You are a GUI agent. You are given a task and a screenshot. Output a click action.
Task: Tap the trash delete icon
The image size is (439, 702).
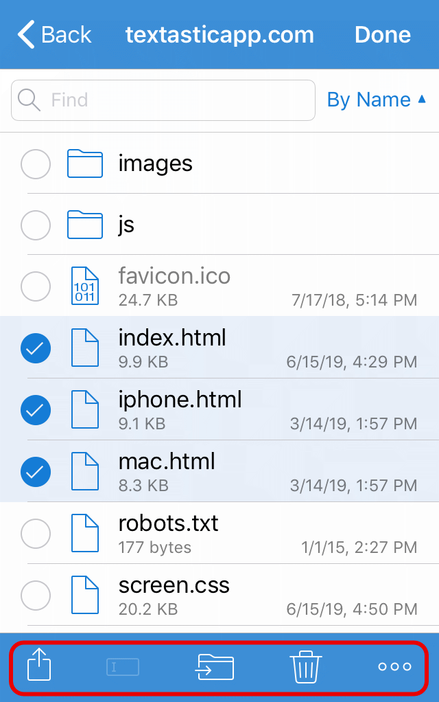coord(306,666)
